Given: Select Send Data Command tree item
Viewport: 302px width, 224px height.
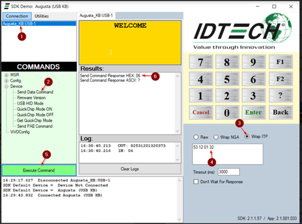Looking at the screenshot, I should pos(35,92).
